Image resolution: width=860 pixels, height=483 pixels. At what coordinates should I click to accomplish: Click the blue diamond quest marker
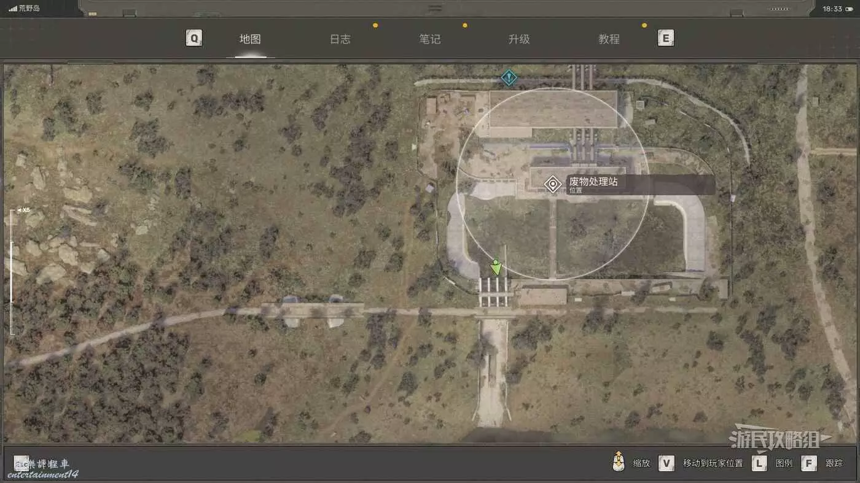point(509,78)
